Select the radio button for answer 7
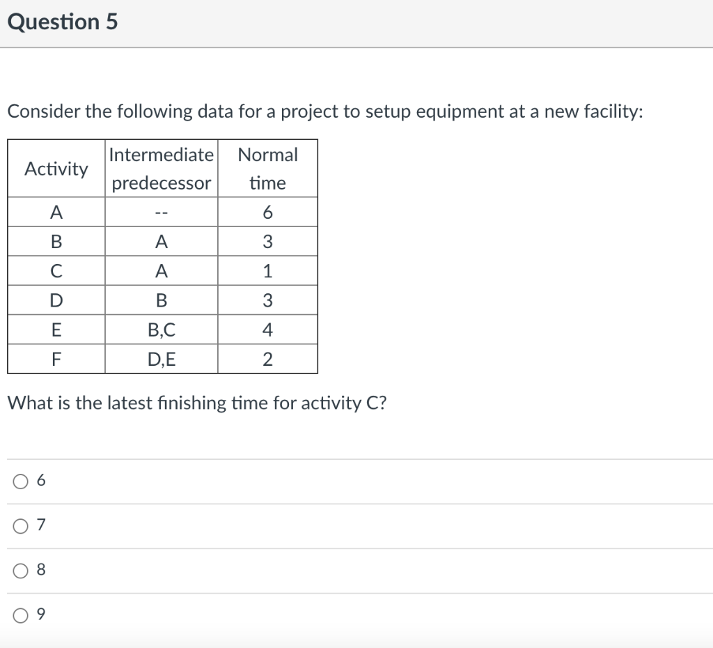The image size is (713, 648). 19,525
